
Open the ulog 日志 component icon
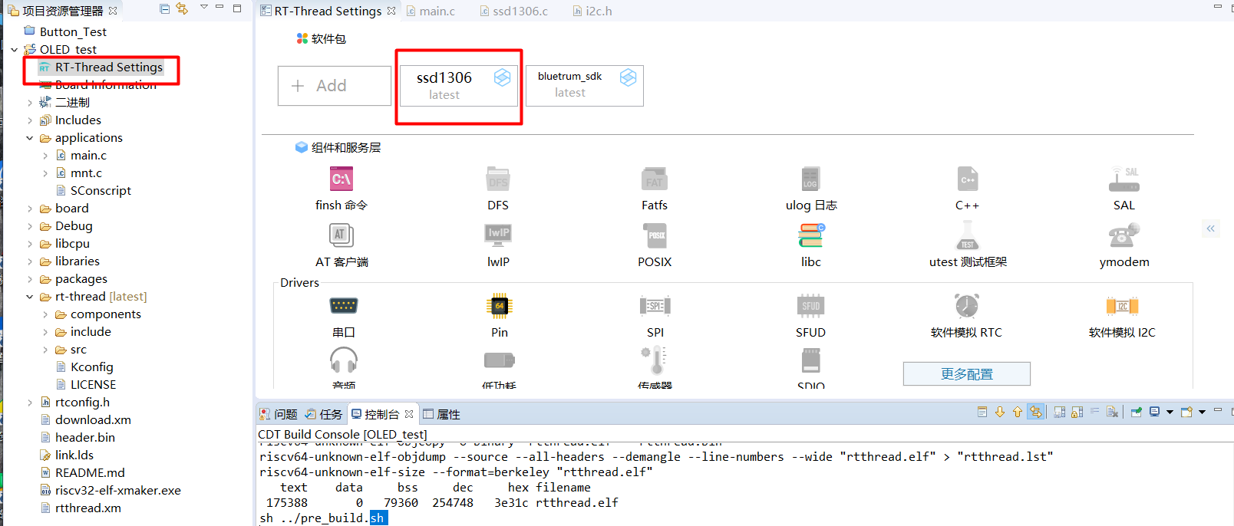(x=810, y=179)
